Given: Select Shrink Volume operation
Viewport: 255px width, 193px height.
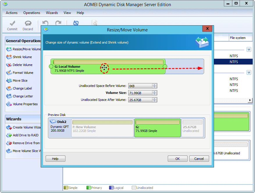Looking at the screenshot, I should [x=19, y=57].
